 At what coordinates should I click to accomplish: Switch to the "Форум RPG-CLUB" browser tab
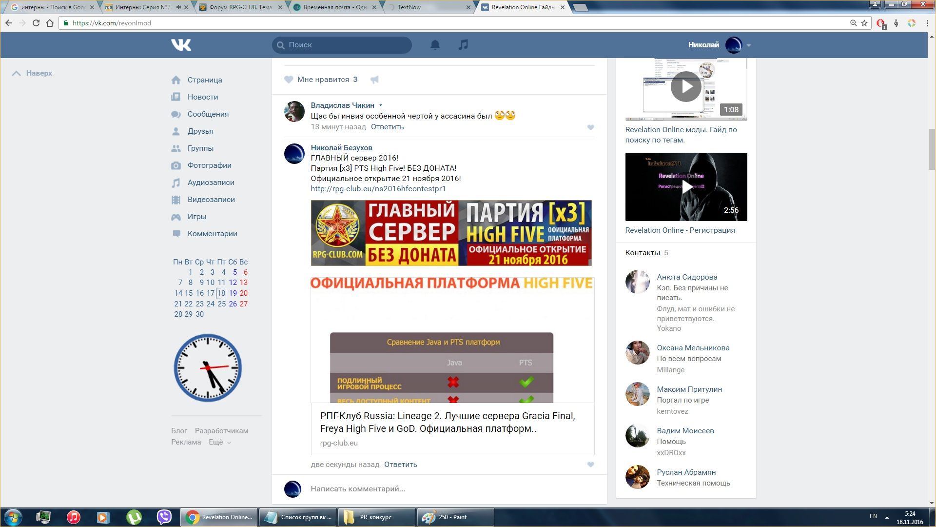240,7
